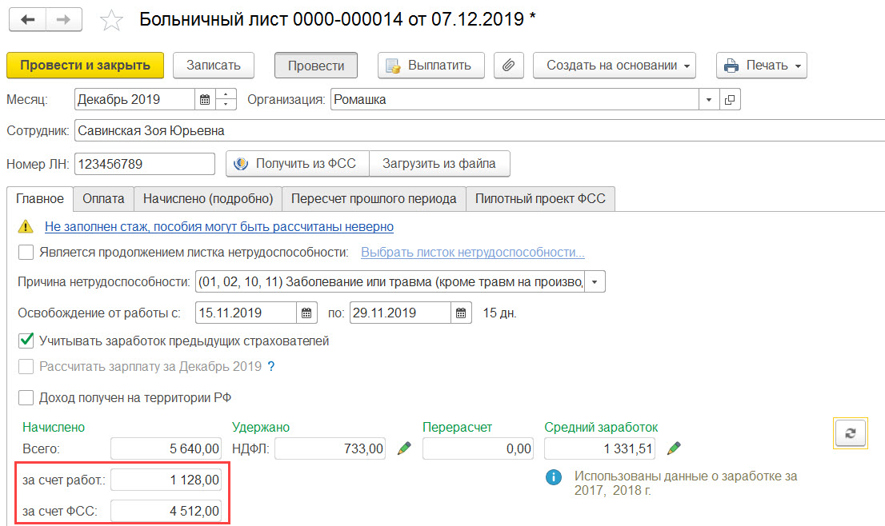Expand Причина нетрудоспособности dropdown
Image resolution: width=885 pixels, height=526 pixels.
(595, 282)
